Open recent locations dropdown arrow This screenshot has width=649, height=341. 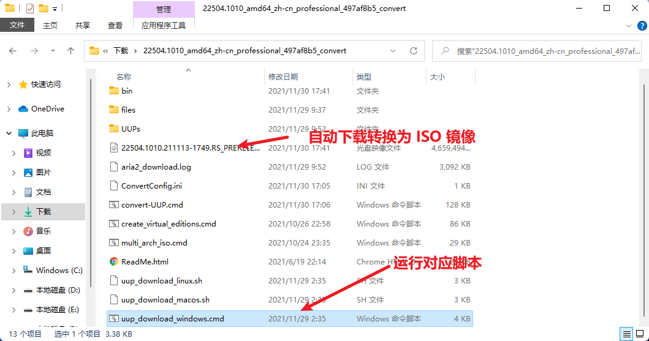[x=53, y=50]
